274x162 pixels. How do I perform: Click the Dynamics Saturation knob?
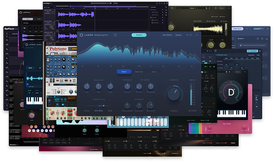point(150,105)
